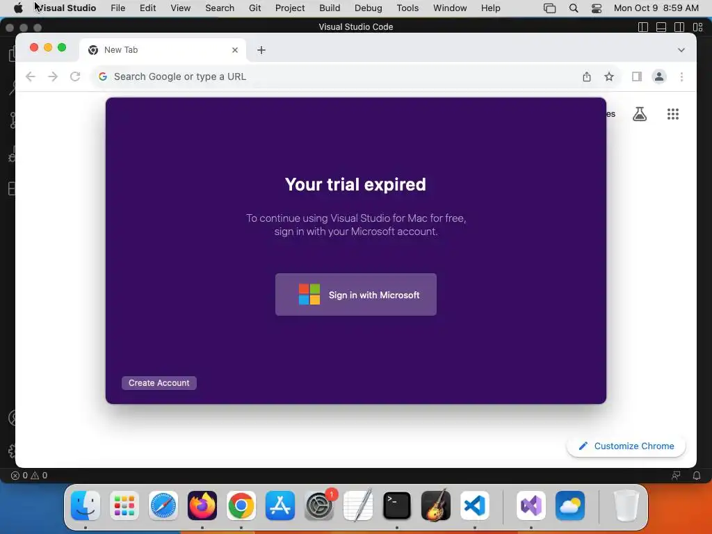Open Chrome three-dot menu
712x534 pixels.
[681, 76]
